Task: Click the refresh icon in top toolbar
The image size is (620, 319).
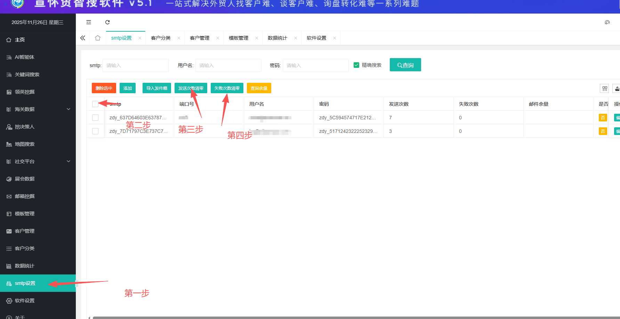Action: tap(107, 22)
